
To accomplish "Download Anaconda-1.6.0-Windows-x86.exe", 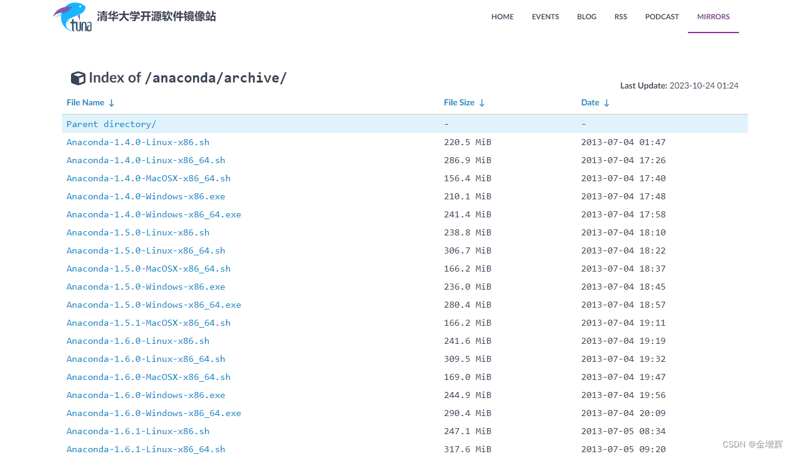I will tap(146, 395).
